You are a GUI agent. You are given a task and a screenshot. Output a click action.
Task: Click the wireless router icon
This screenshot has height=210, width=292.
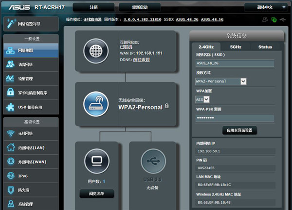[x=96, y=104]
